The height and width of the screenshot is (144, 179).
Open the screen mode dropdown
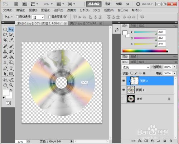[x=71, y=4]
